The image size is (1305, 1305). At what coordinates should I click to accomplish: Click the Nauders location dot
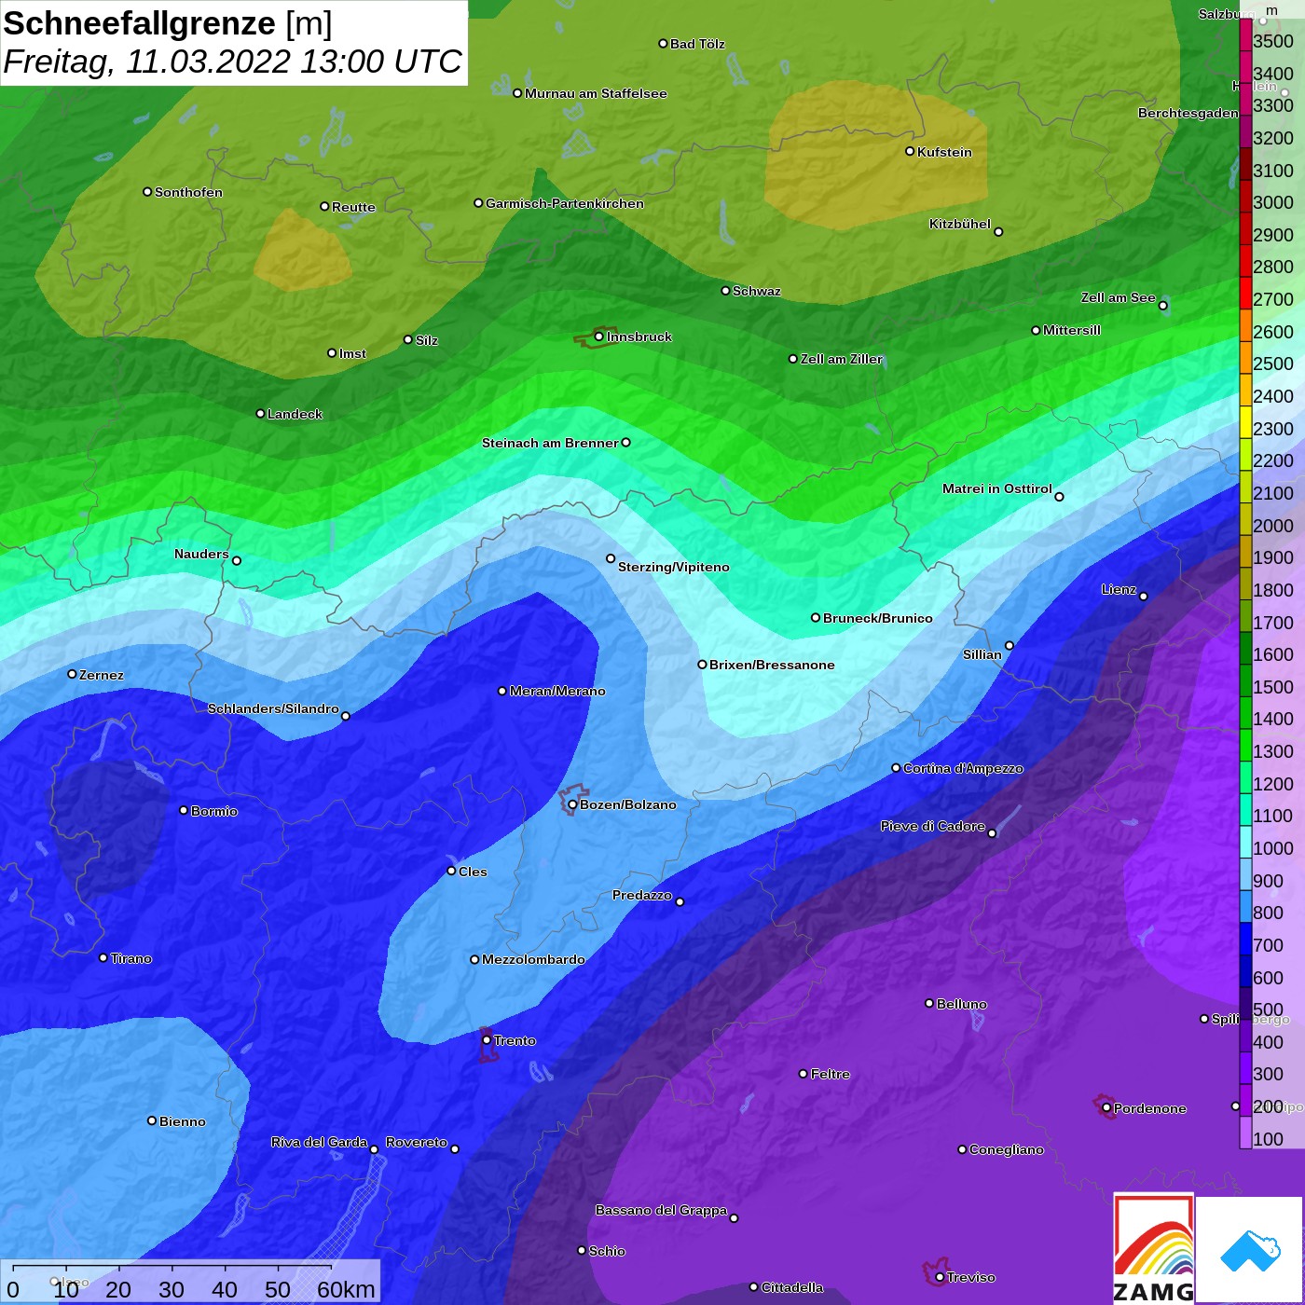point(237,561)
